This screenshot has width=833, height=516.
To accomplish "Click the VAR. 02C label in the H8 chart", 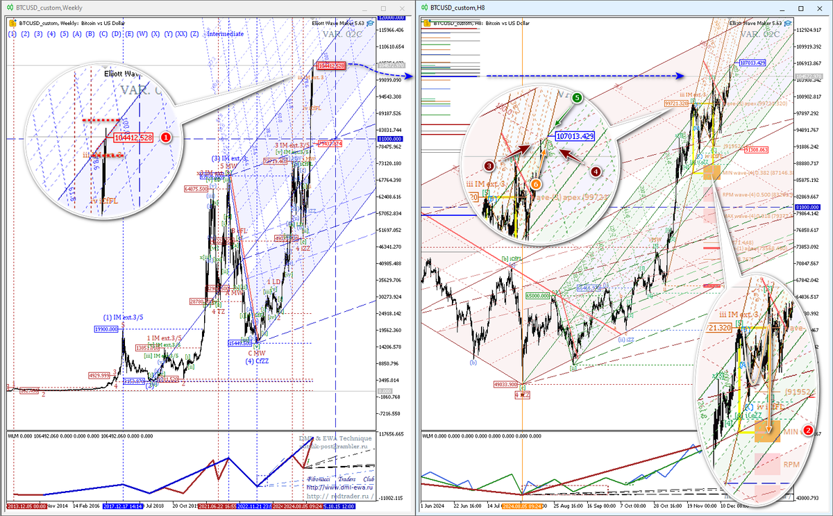I will (760, 34).
